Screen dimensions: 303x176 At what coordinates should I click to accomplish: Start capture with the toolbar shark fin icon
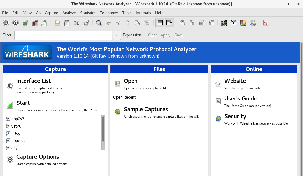(25, 23)
